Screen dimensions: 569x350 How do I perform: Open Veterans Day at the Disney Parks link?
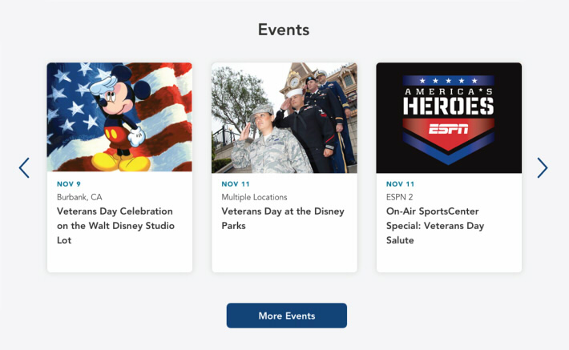coord(283,219)
